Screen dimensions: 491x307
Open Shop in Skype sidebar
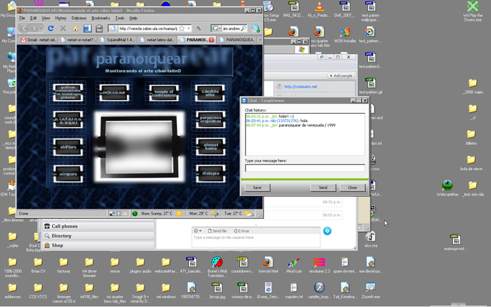(98, 245)
